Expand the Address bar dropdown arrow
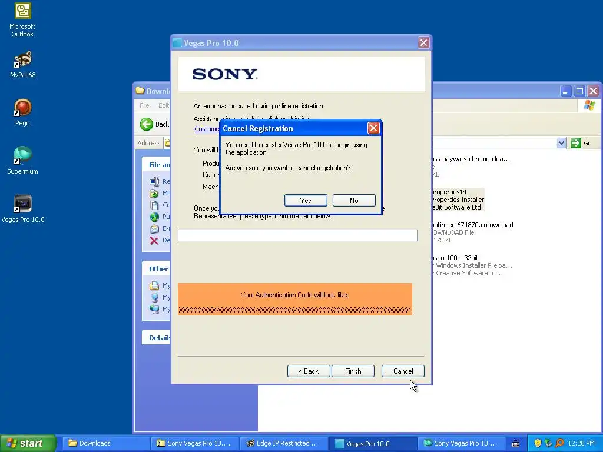This screenshot has width=603, height=452. tap(561, 143)
